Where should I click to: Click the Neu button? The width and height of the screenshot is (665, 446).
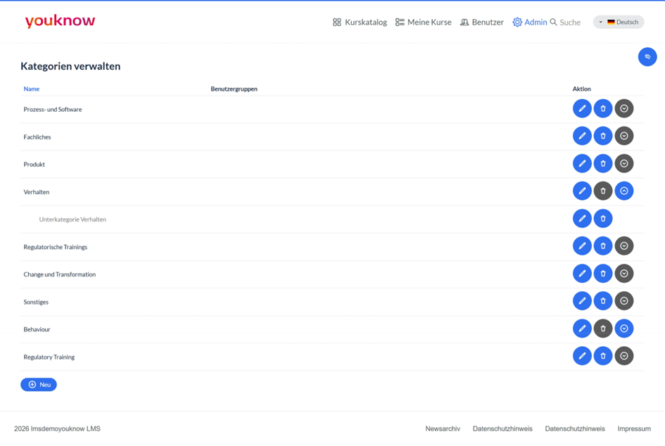coord(39,385)
